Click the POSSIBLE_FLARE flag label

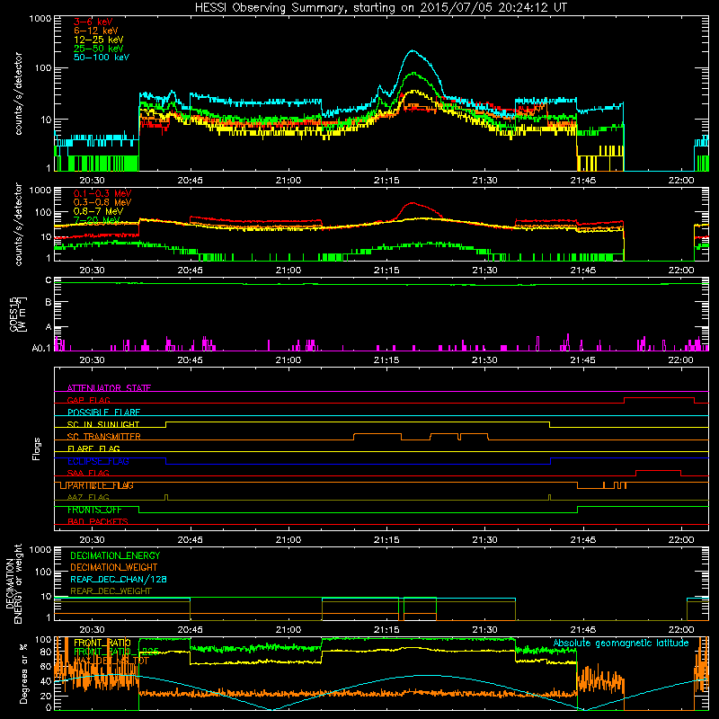tap(103, 413)
